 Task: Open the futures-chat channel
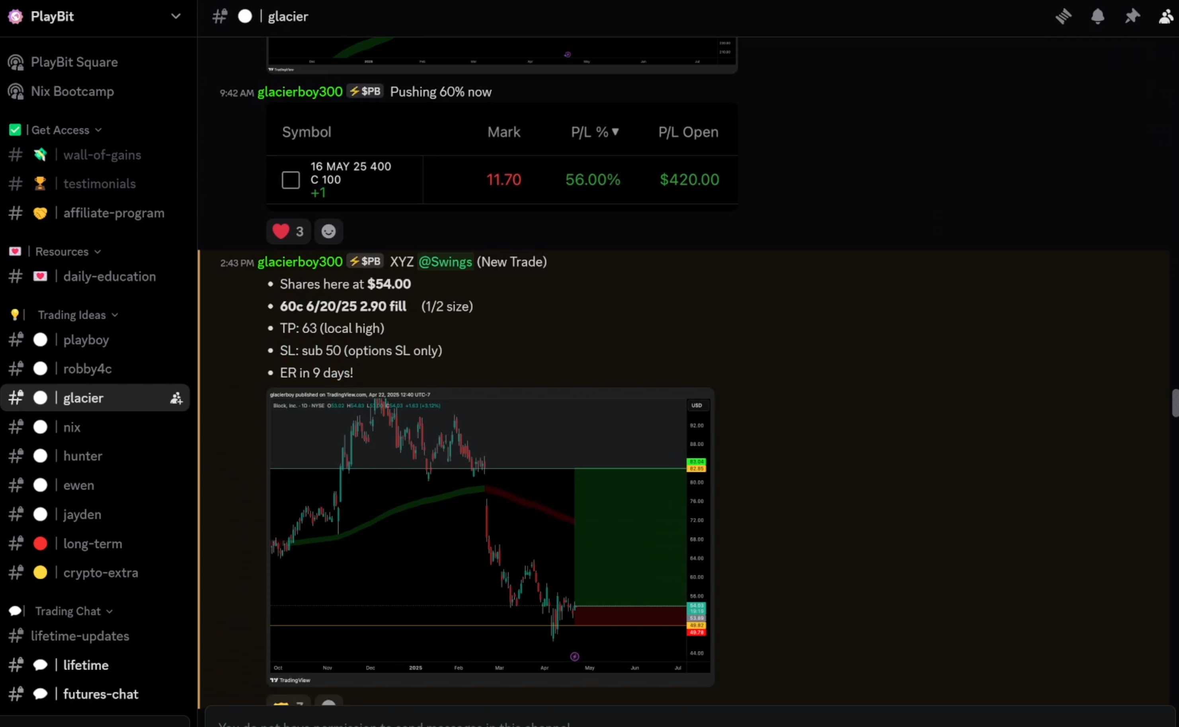pos(100,694)
